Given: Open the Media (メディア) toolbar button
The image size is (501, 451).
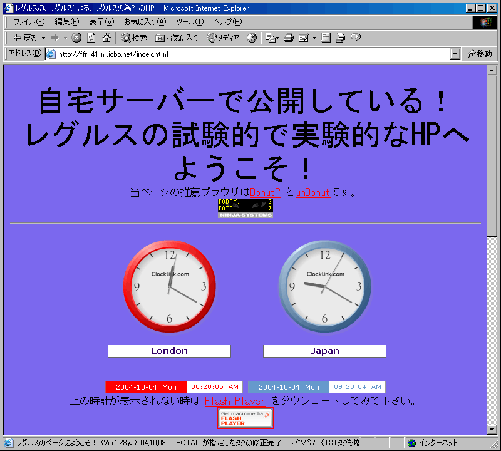Looking at the screenshot, I should pyautogui.click(x=223, y=38).
